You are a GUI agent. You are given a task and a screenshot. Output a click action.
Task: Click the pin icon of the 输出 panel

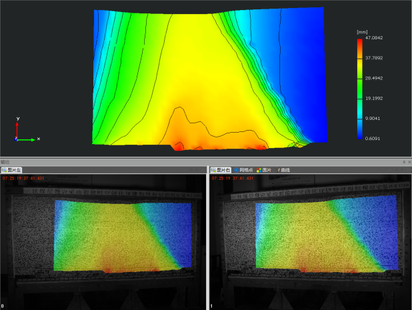click(403, 162)
